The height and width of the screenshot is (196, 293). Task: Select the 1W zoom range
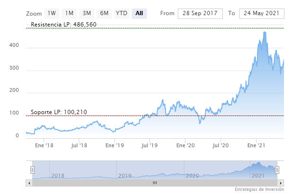point(52,13)
